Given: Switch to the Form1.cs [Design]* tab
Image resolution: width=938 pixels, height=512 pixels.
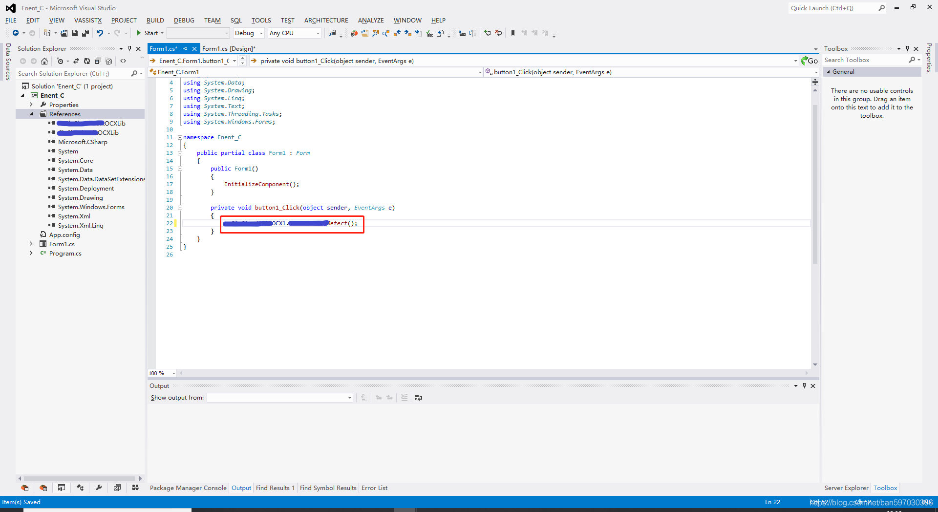Looking at the screenshot, I should tap(229, 48).
